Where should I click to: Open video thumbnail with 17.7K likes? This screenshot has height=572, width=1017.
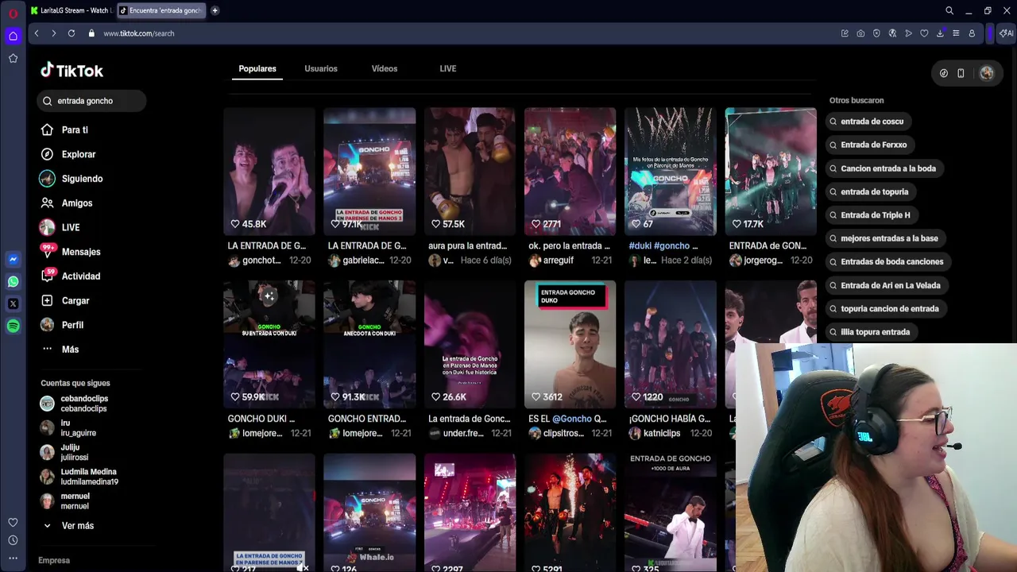pos(771,172)
